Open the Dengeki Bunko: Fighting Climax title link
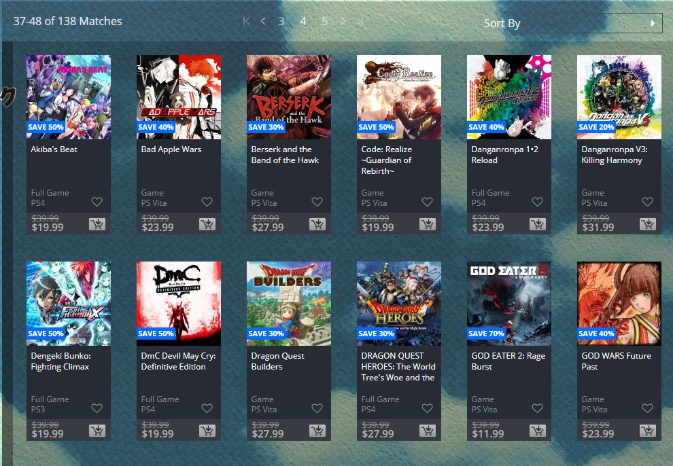Image resolution: width=673 pixels, height=466 pixels. point(60,361)
